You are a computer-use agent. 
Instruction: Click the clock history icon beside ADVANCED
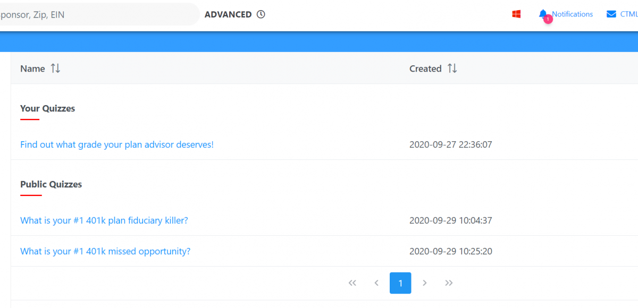[261, 14]
